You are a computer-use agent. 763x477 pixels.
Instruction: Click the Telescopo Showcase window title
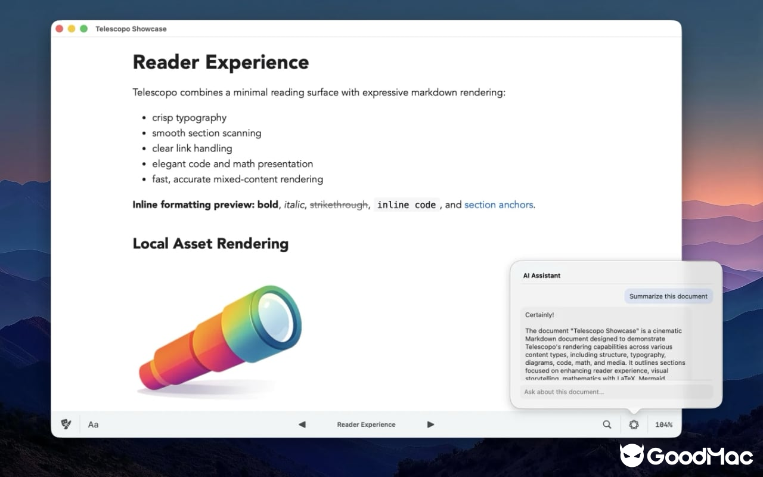[131, 29]
